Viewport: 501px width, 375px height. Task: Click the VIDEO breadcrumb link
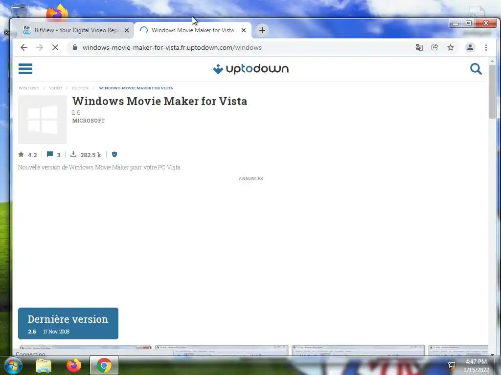pyautogui.click(x=55, y=88)
